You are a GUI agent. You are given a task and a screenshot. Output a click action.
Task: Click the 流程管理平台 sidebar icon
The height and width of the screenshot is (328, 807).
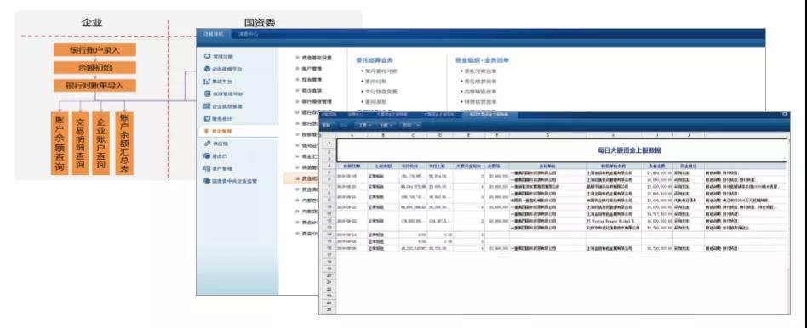(208, 93)
